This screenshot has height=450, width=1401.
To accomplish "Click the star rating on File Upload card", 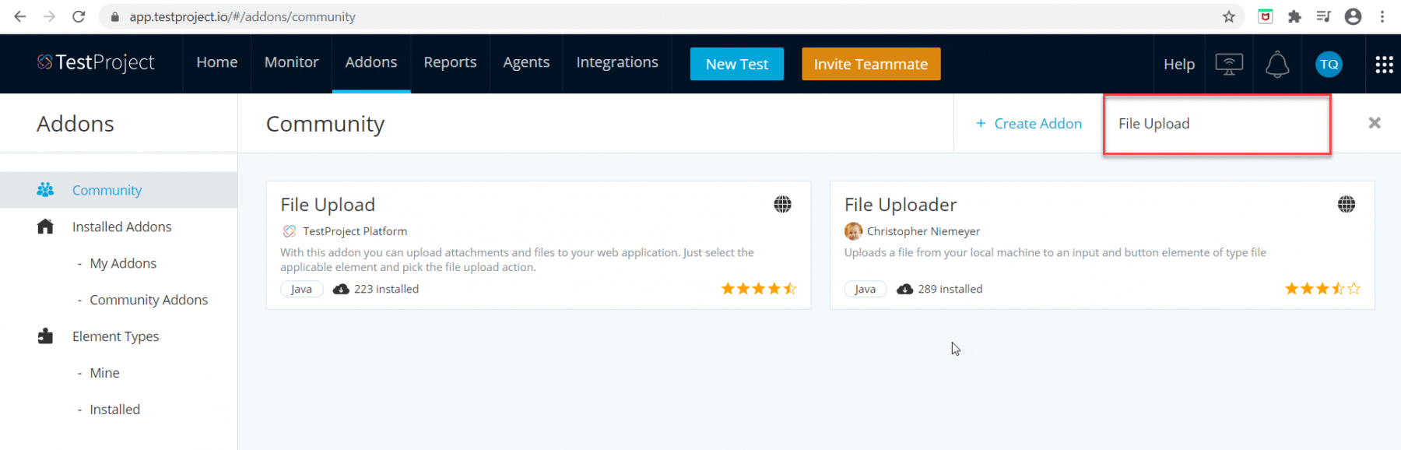I will (759, 289).
